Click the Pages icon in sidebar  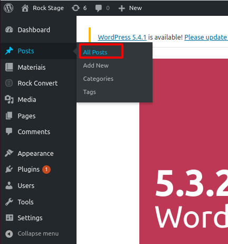[9, 116]
